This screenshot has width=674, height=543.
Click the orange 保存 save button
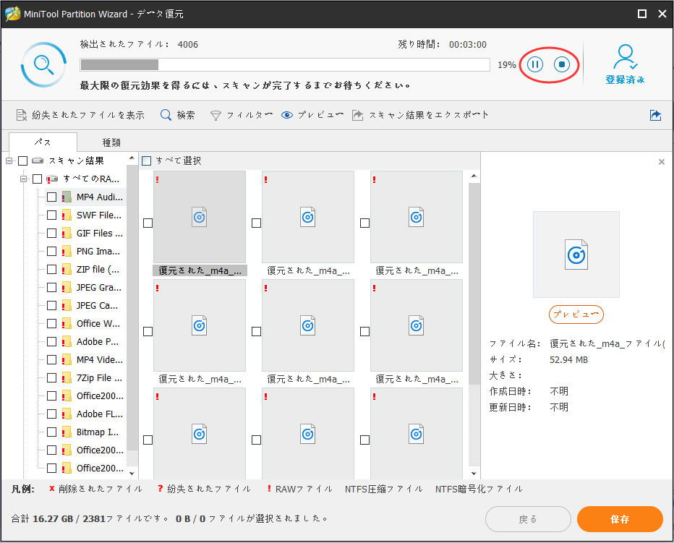pyautogui.click(x=619, y=519)
